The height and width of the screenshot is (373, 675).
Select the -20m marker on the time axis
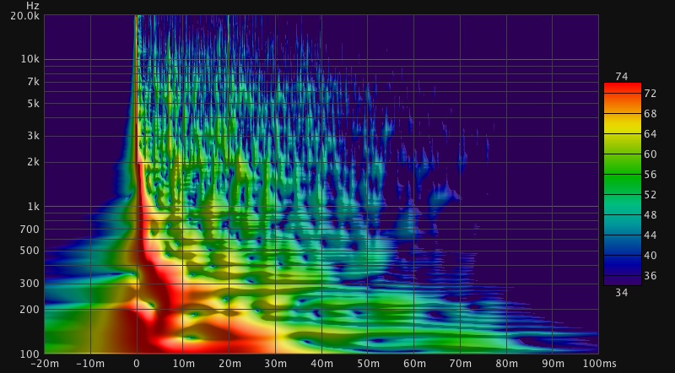click(46, 363)
